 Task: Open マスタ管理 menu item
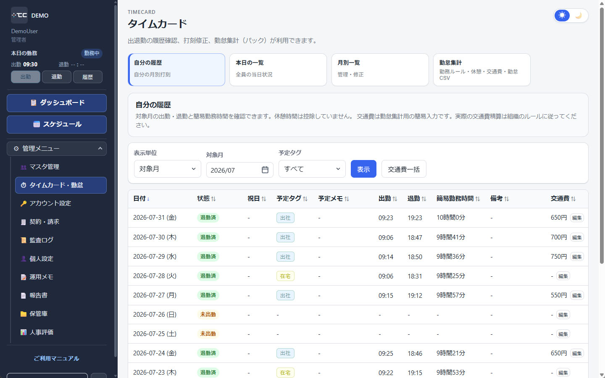[x=60, y=167]
